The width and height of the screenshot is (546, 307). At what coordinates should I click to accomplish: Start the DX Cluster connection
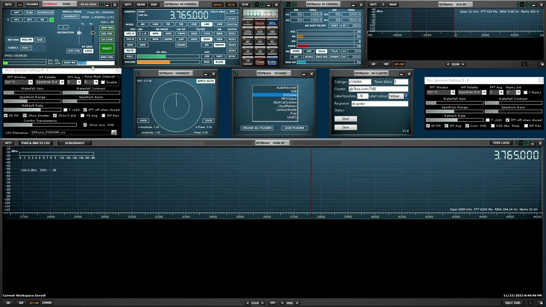pos(346,119)
